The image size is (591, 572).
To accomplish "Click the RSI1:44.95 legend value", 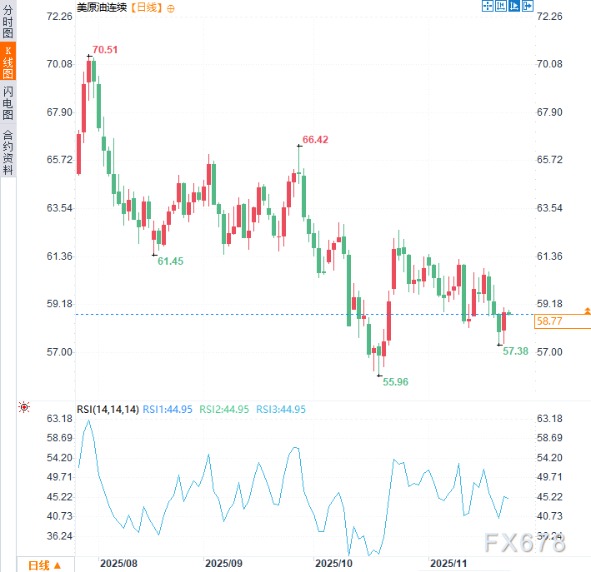I will (168, 409).
